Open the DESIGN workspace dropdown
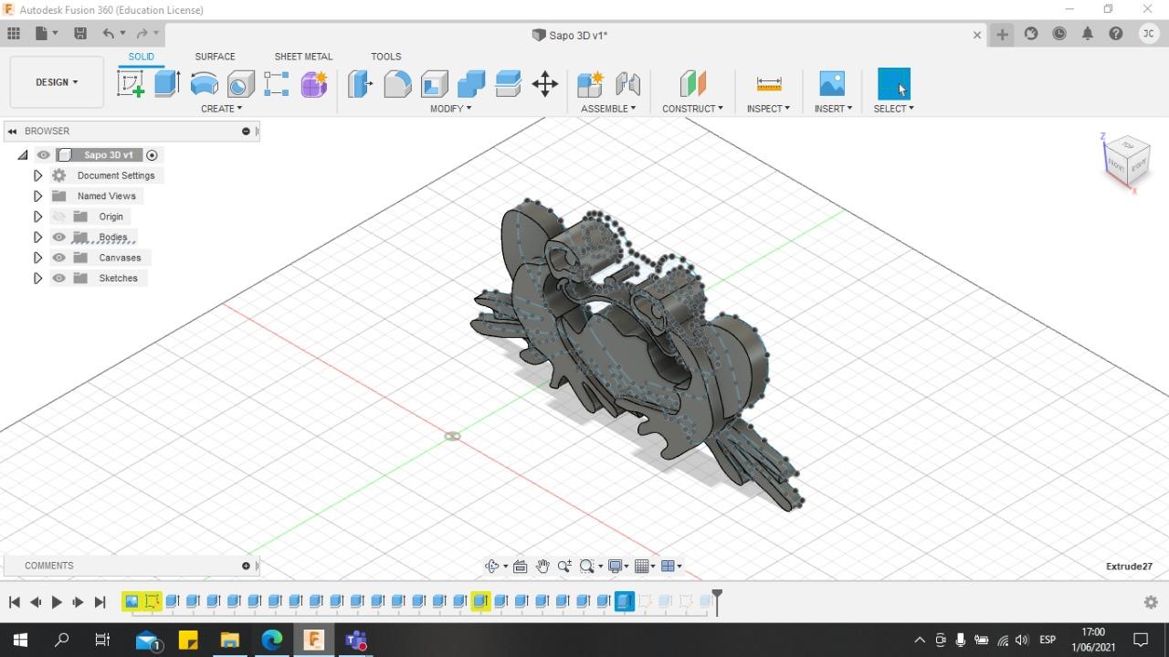 (57, 82)
